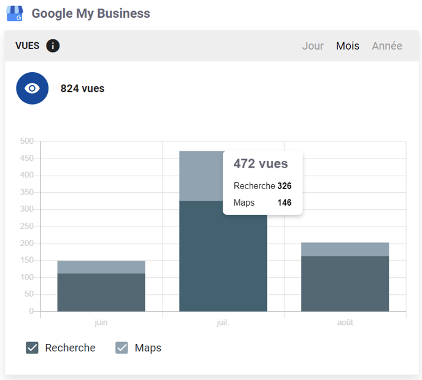The height and width of the screenshot is (380, 422).
Task: Click the juin Recherche dark bar
Action: [101, 292]
